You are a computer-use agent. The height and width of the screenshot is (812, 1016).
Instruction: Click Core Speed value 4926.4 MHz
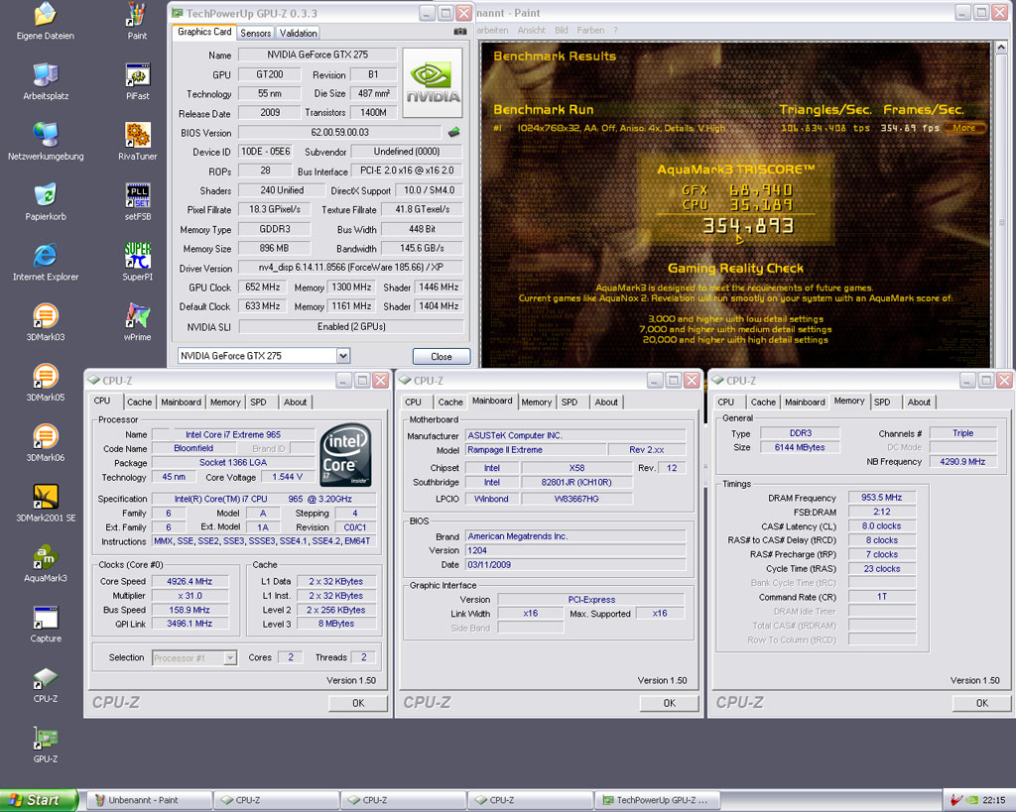tap(190, 581)
